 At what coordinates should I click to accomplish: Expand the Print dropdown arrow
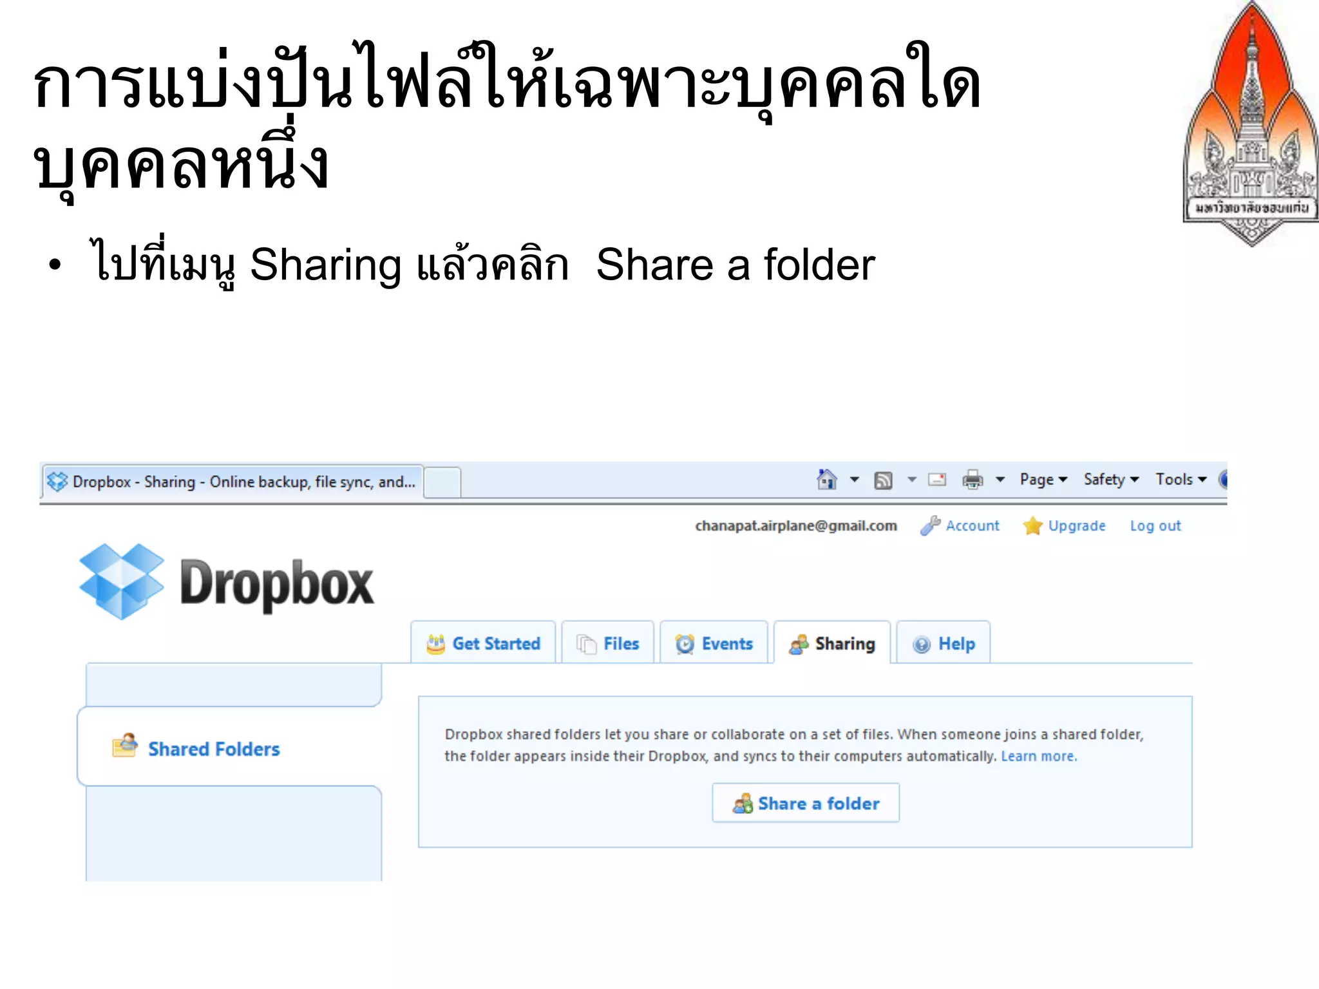[x=1000, y=480]
